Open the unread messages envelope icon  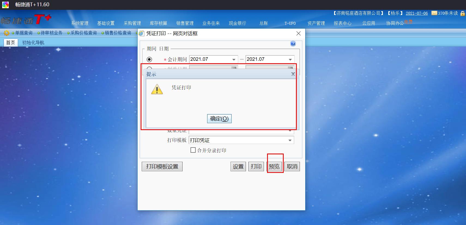pyautogui.click(x=434, y=13)
